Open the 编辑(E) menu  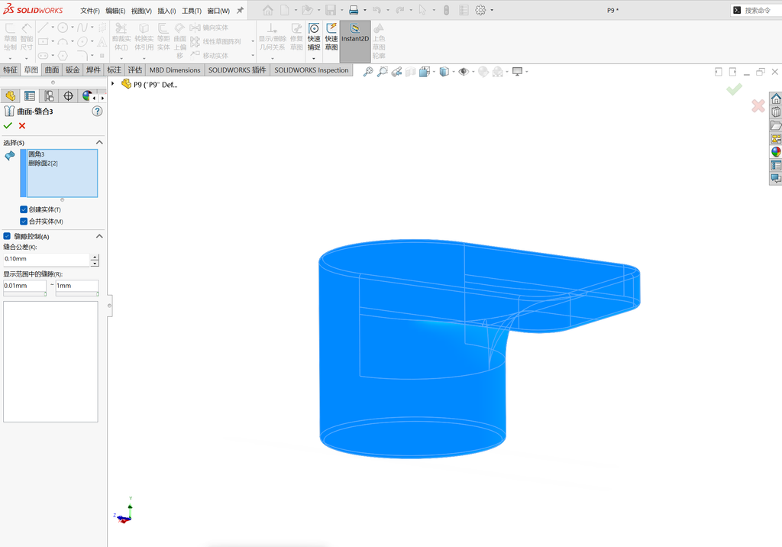click(115, 11)
